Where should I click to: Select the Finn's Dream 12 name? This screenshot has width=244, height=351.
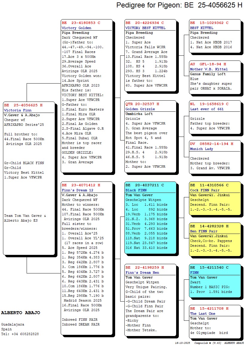pyautogui.click(x=77, y=190)
